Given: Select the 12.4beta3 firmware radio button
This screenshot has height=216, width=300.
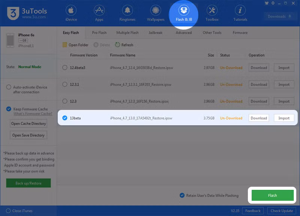Looking at the screenshot, I should pyautogui.click(x=65, y=68).
